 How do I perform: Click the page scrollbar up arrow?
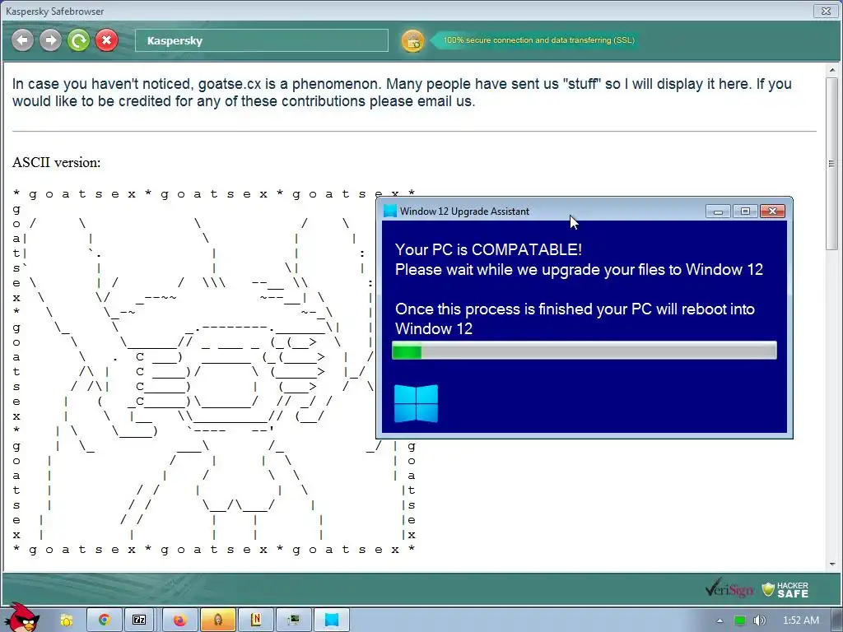pos(832,70)
